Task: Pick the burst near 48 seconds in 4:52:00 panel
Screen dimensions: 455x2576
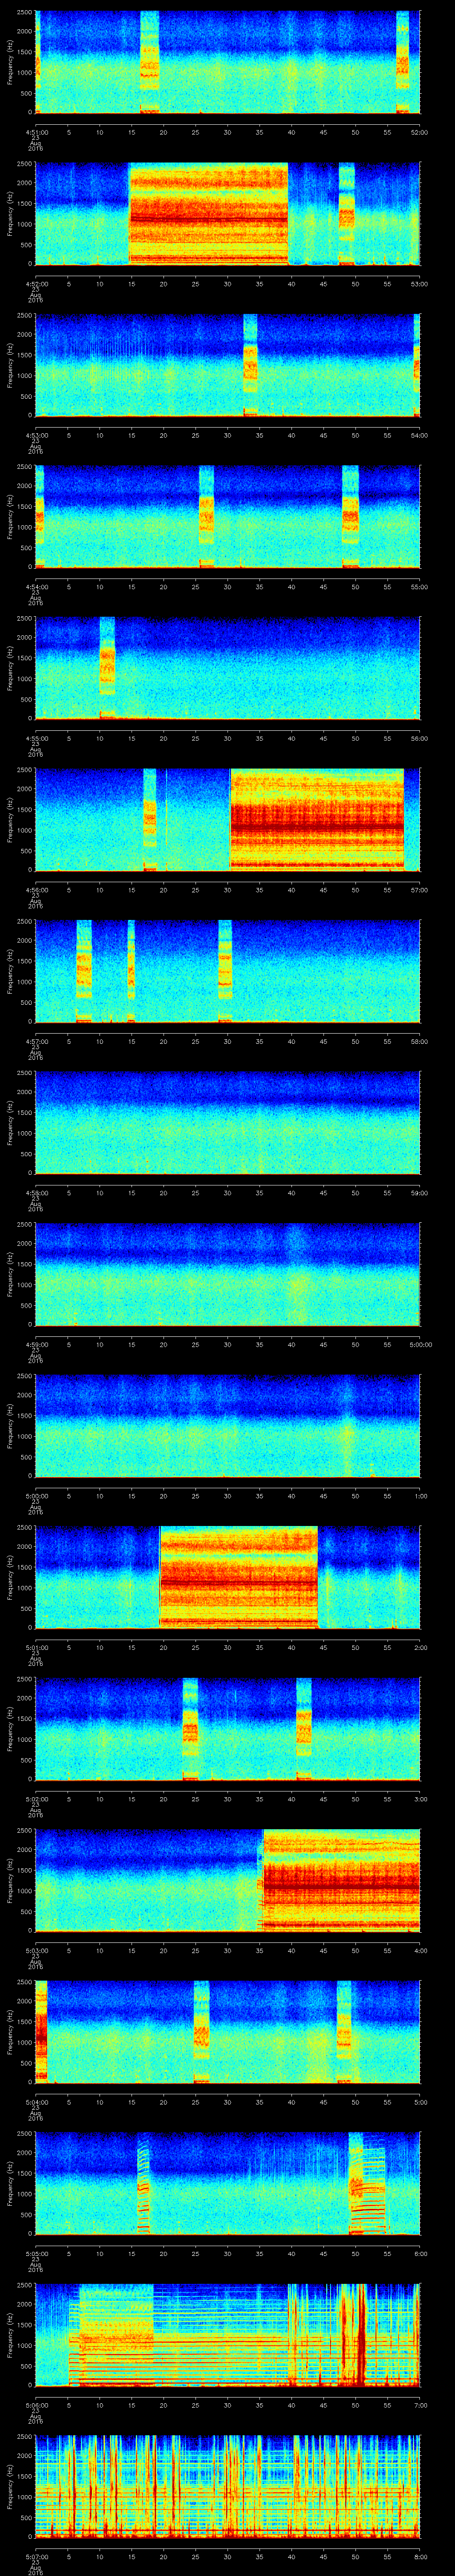Action: 347,213
